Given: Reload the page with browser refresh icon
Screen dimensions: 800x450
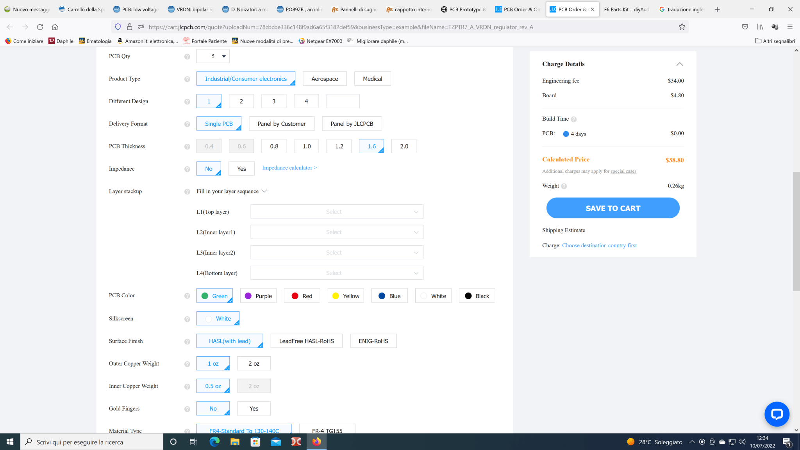Looking at the screenshot, I should [40, 27].
